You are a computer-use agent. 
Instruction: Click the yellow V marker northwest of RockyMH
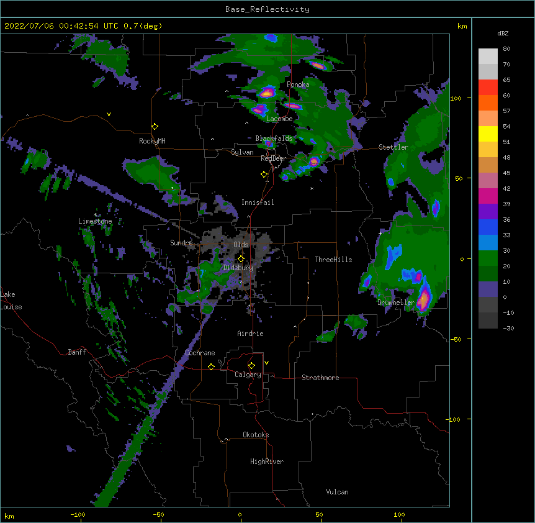(x=109, y=114)
